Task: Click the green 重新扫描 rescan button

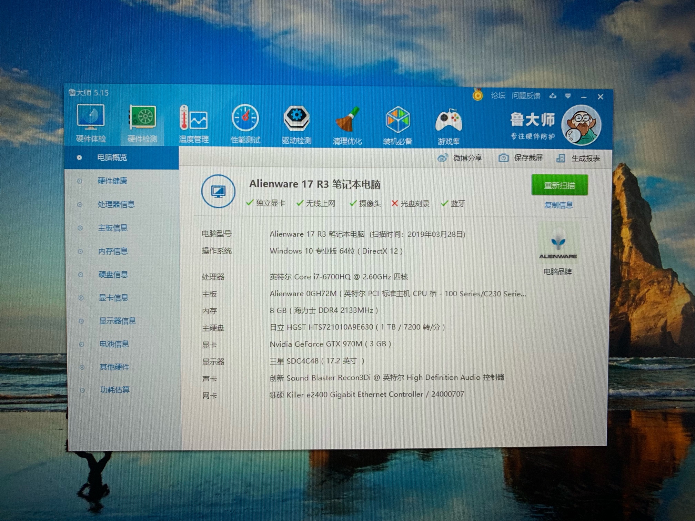Action: pos(560,185)
